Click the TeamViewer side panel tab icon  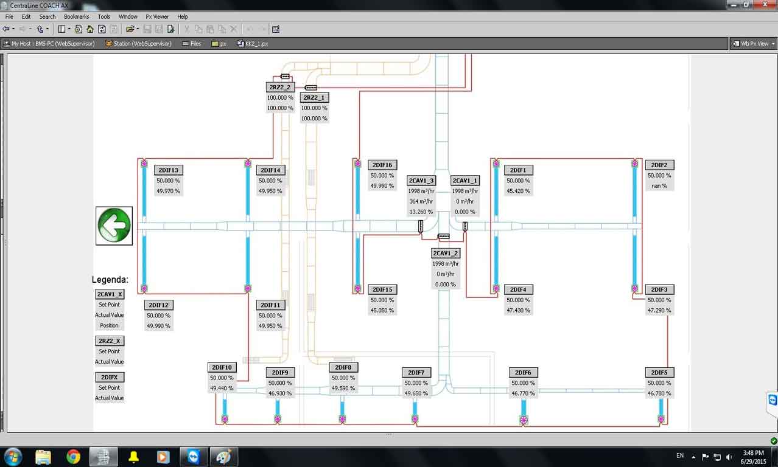773,400
